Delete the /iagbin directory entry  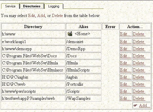coord(139,77)
